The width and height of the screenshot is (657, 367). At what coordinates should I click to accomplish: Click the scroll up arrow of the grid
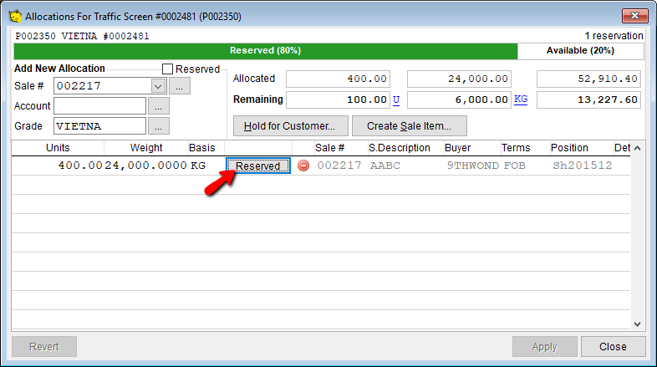pos(637,148)
